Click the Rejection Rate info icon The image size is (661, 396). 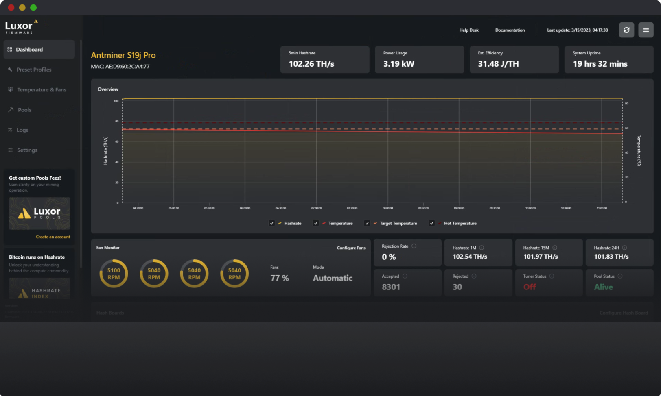[x=414, y=246]
